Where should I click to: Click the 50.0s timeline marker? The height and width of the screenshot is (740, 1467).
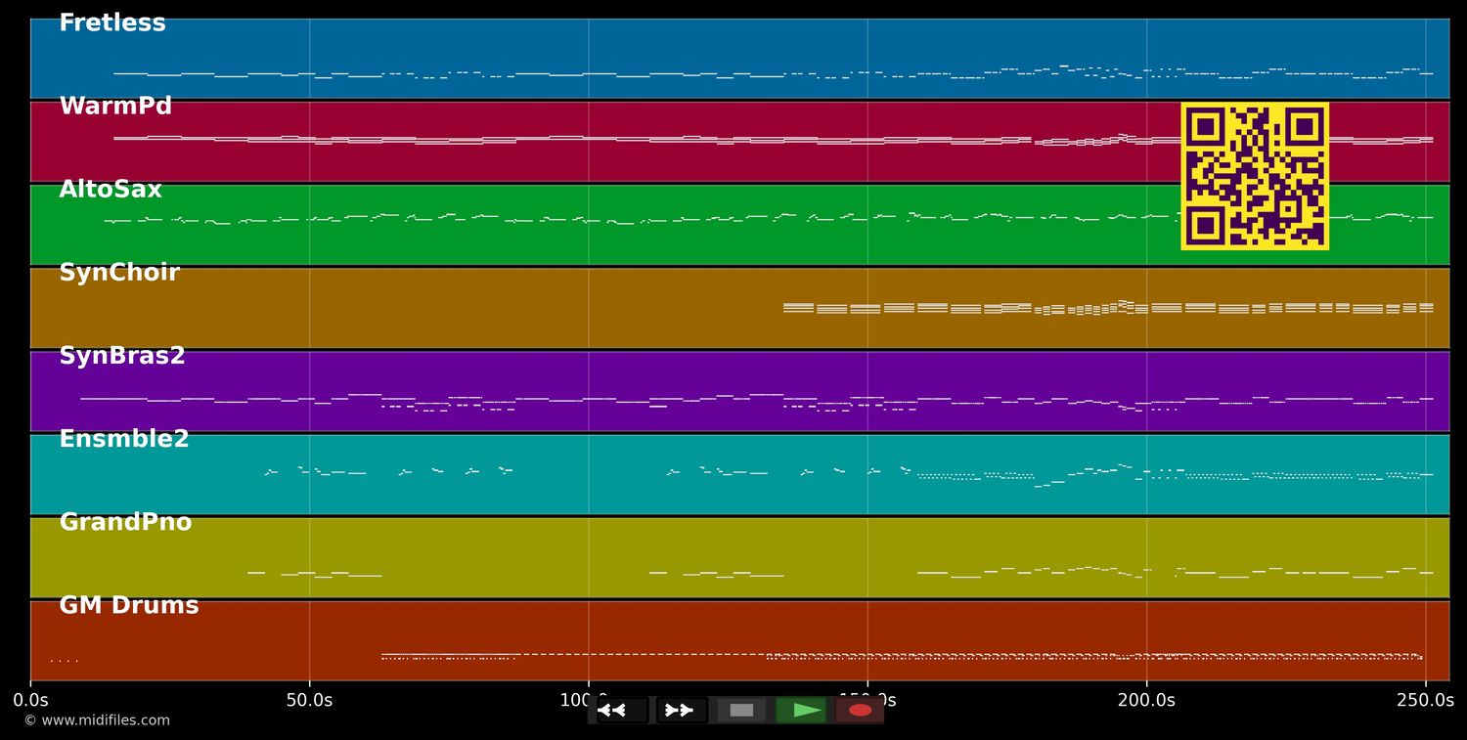(309, 700)
